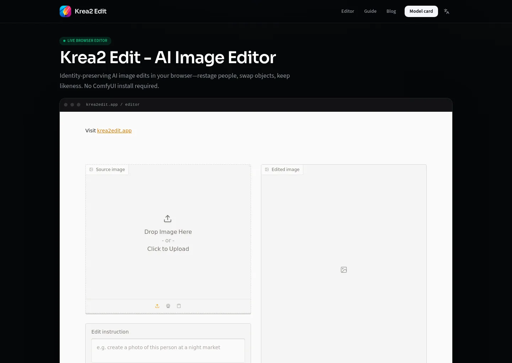Select the webcam source icon
Screen dimensions: 512x363
pyautogui.click(x=168, y=306)
